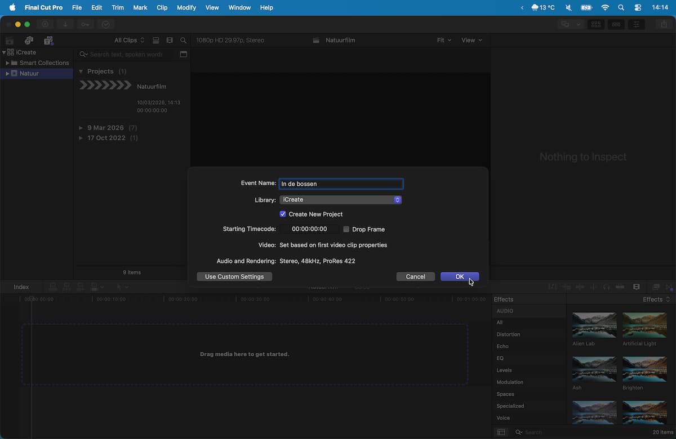Open the Library dropdown showing iCreate
Image resolution: width=676 pixels, height=439 pixels.
[x=340, y=200]
